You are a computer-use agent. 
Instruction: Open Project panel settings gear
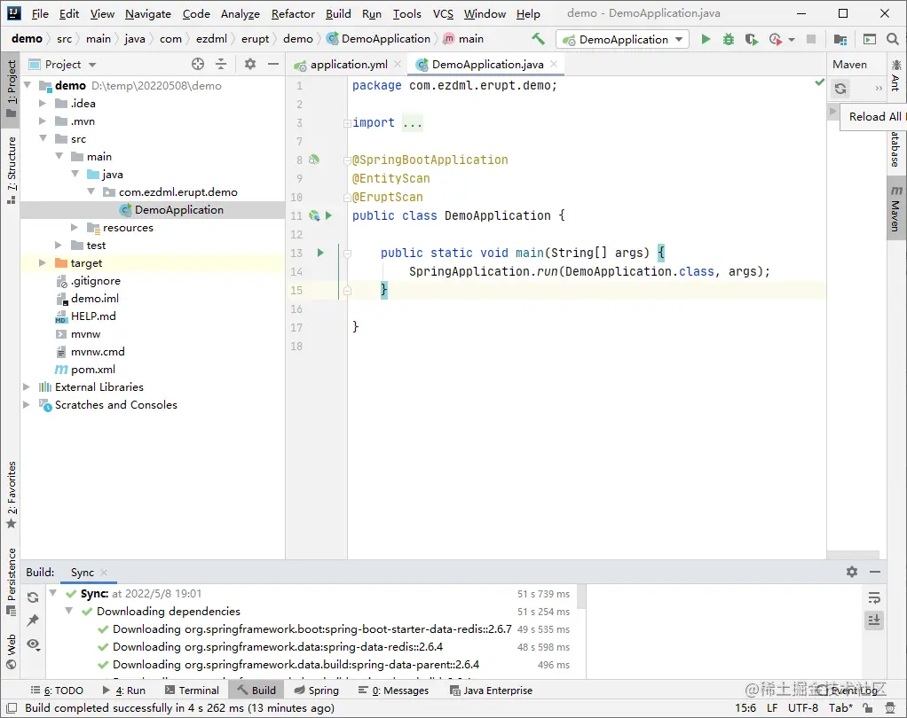250,64
